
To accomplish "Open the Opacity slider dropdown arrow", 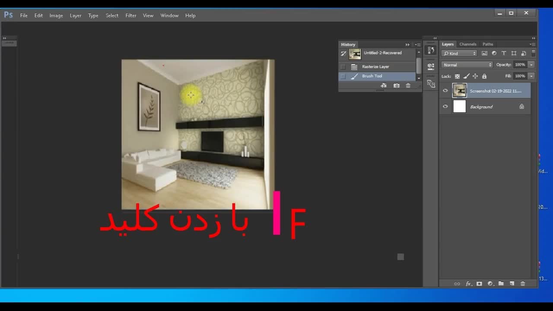I will pyautogui.click(x=531, y=65).
